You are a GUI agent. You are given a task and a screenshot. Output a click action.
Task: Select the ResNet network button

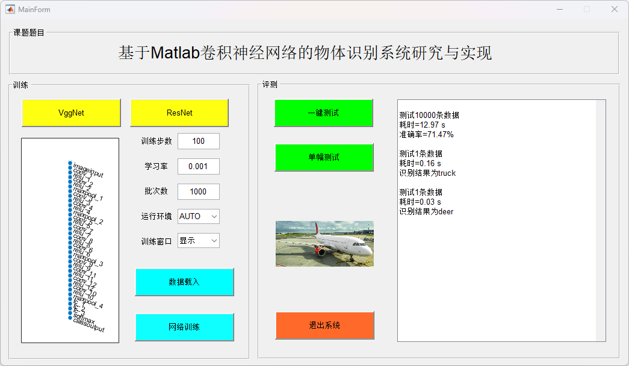click(x=179, y=113)
